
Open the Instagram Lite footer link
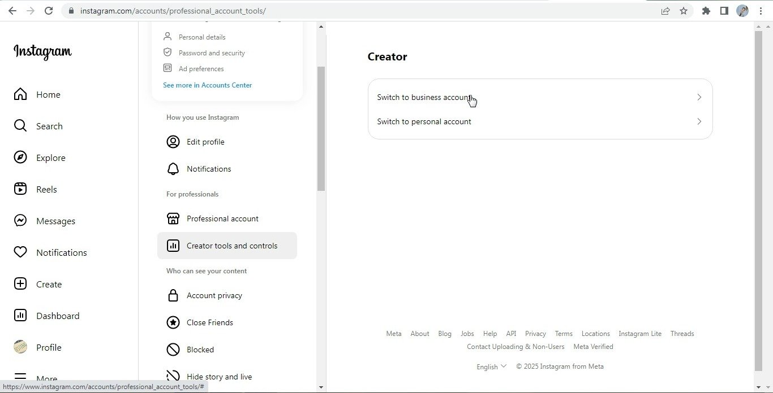[x=640, y=334]
